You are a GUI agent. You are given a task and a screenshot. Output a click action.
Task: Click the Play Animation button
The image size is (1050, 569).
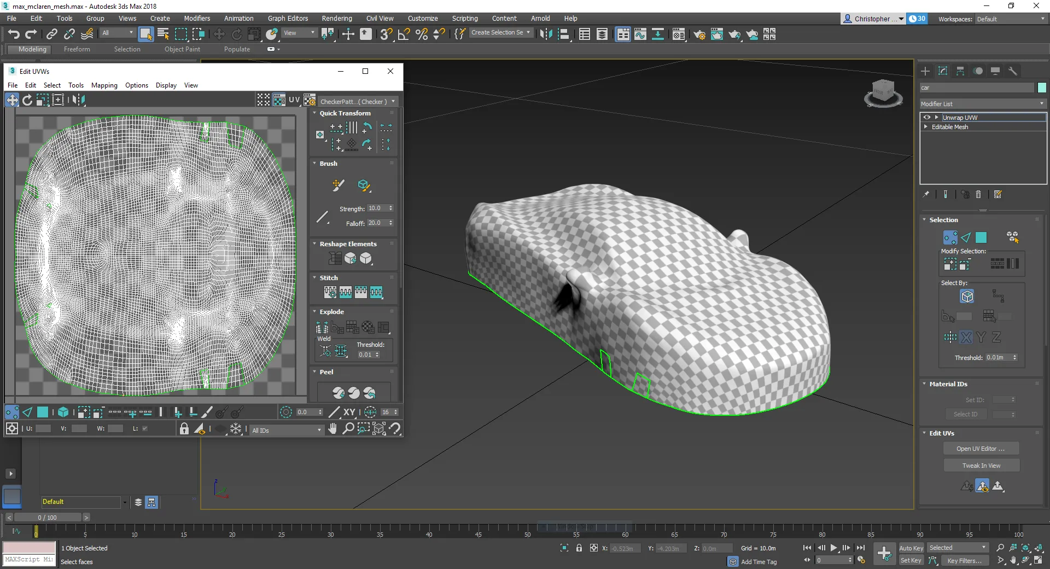(833, 548)
